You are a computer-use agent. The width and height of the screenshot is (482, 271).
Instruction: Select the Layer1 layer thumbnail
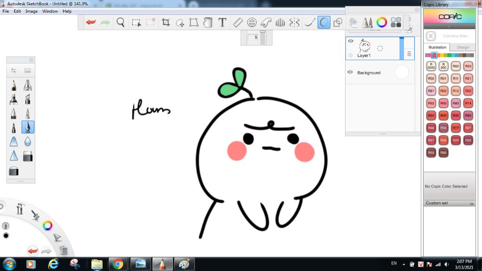click(x=365, y=46)
